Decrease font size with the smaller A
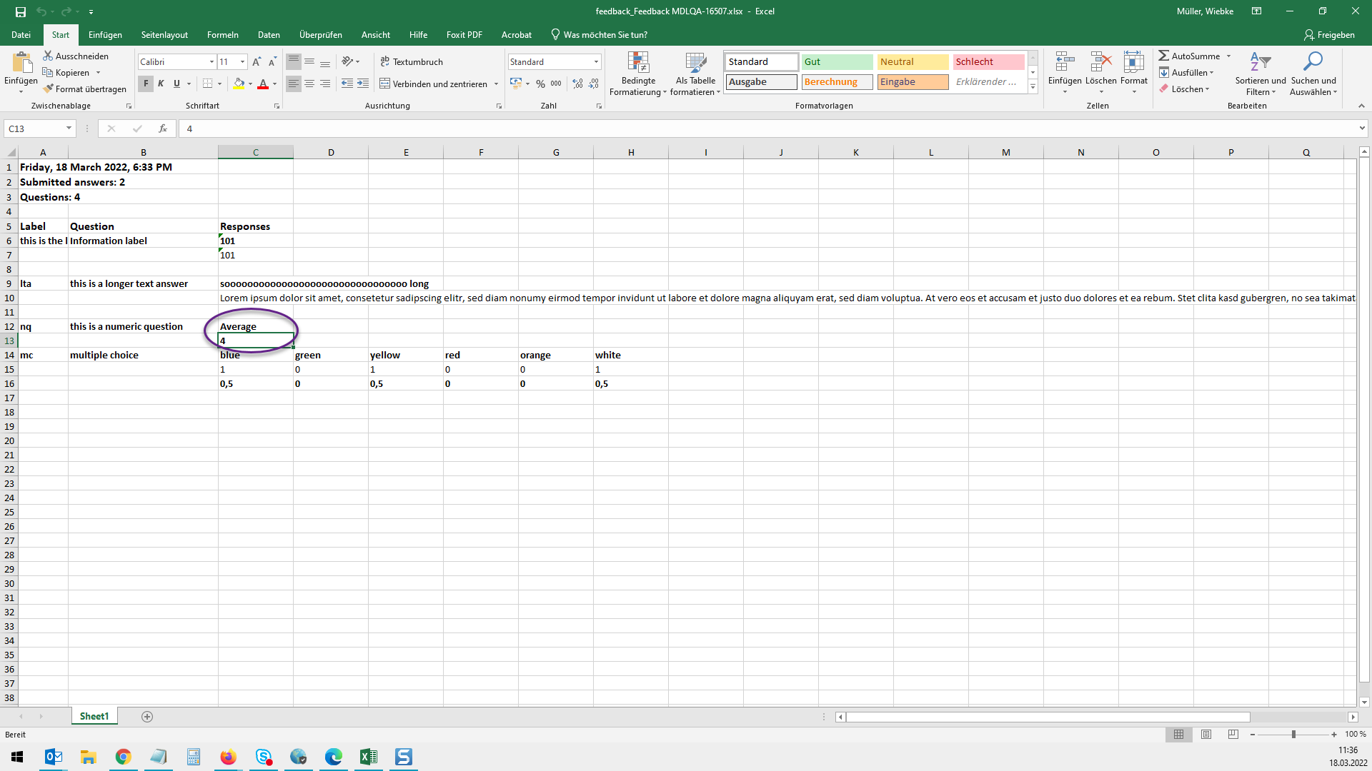The width and height of the screenshot is (1372, 771). point(272,62)
